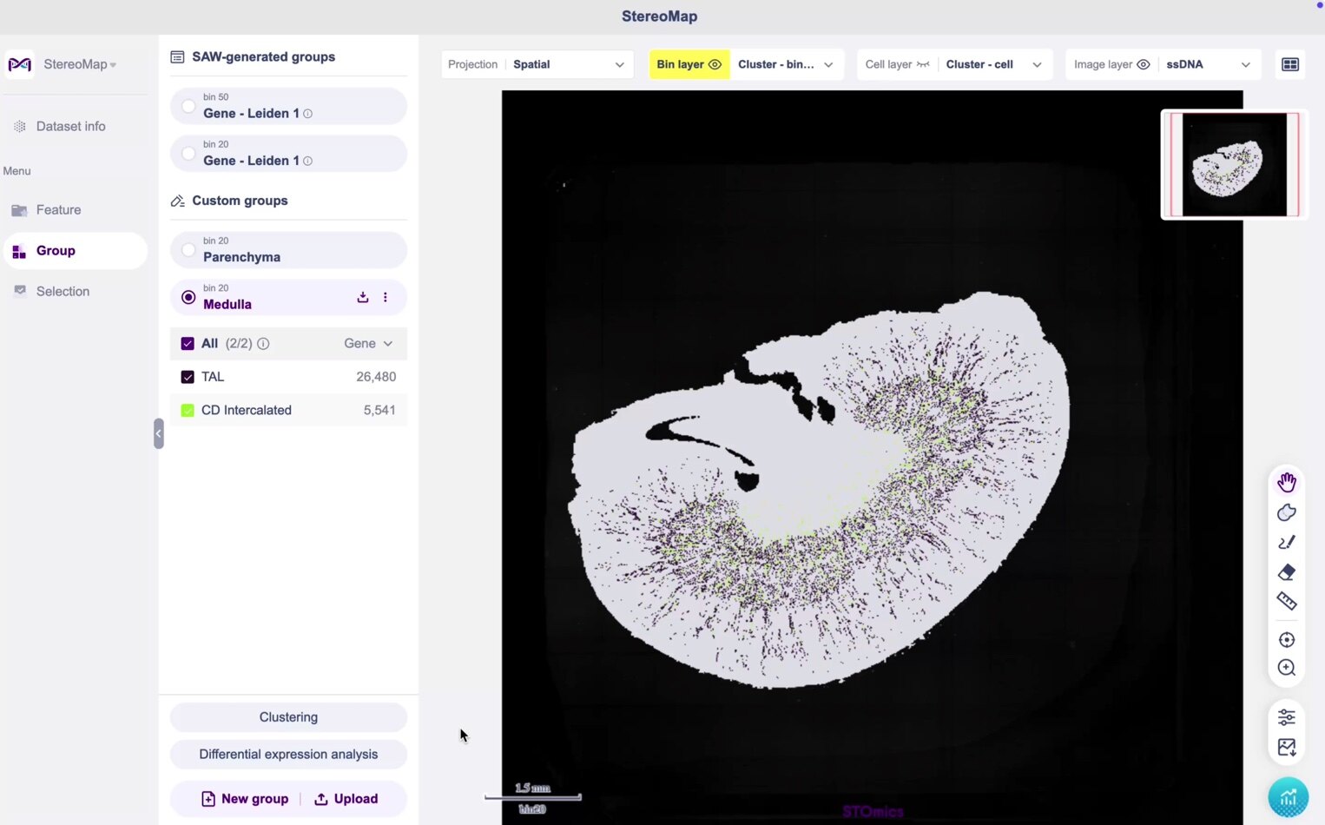The height and width of the screenshot is (825, 1325).
Task: Select the pan hand tool
Action: click(1287, 482)
